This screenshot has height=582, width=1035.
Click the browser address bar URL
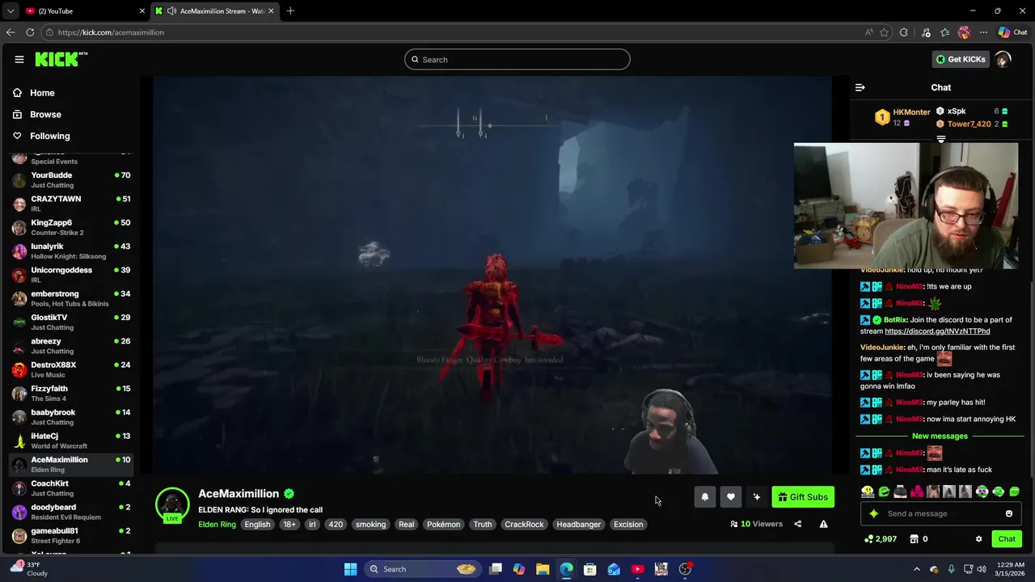coord(111,32)
